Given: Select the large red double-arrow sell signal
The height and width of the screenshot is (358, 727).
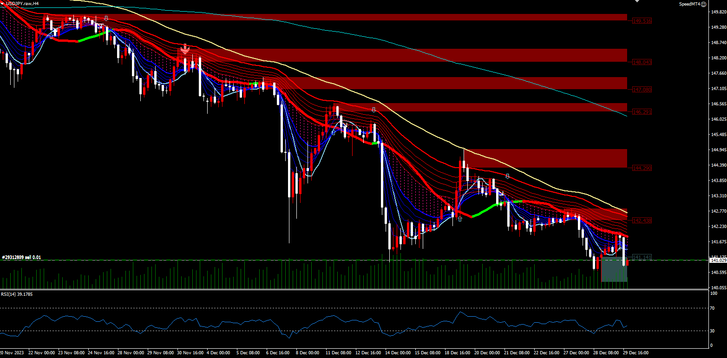Looking at the screenshot, I should 185,49.
